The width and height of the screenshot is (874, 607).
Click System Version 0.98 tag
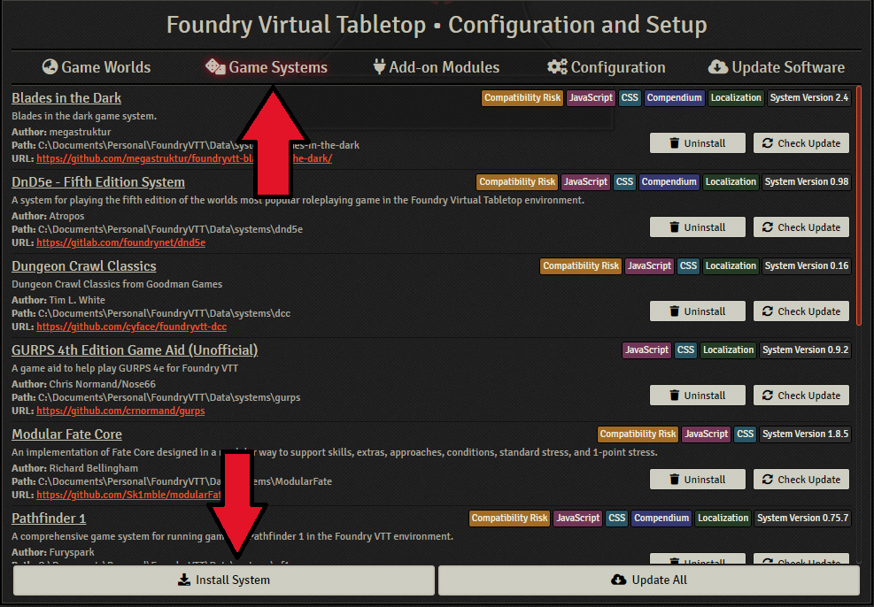tap(807, 182)
